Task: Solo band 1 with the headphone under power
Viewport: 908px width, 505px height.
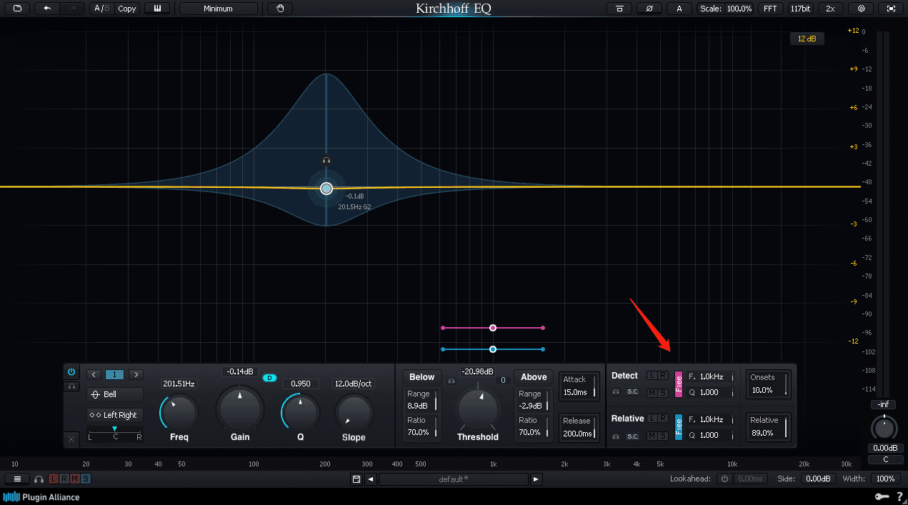Action: pos(71,386)
